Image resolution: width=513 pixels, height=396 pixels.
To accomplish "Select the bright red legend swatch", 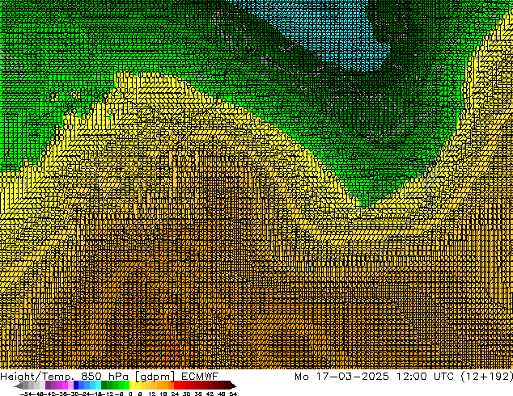I will (176, 385).
